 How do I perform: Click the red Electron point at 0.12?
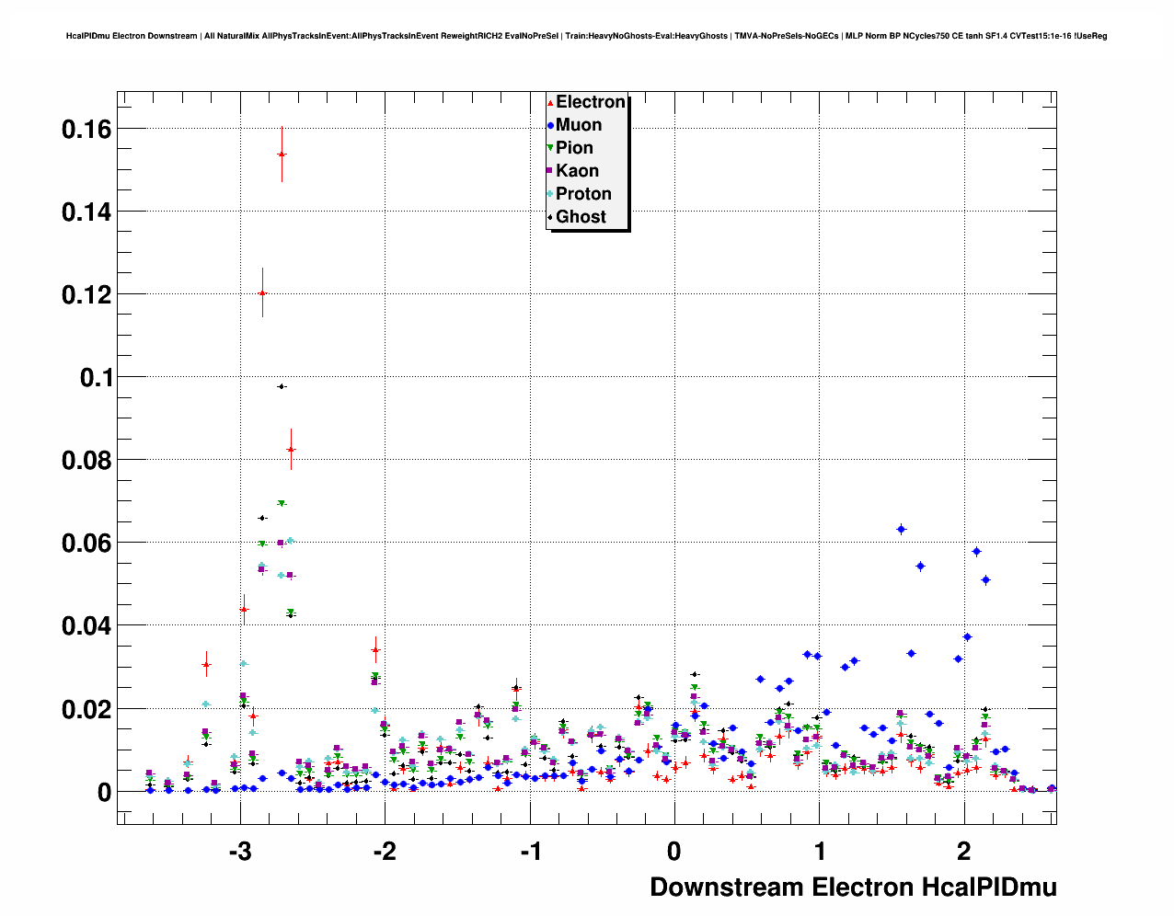pos(262,293)
